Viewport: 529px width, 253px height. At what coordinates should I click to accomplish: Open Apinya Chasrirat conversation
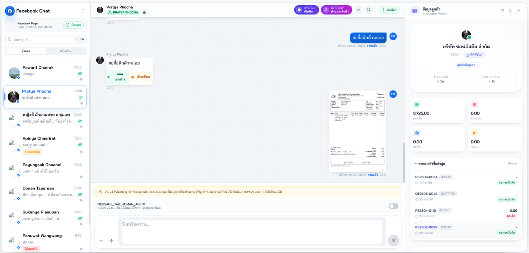(x=45, y=145)
